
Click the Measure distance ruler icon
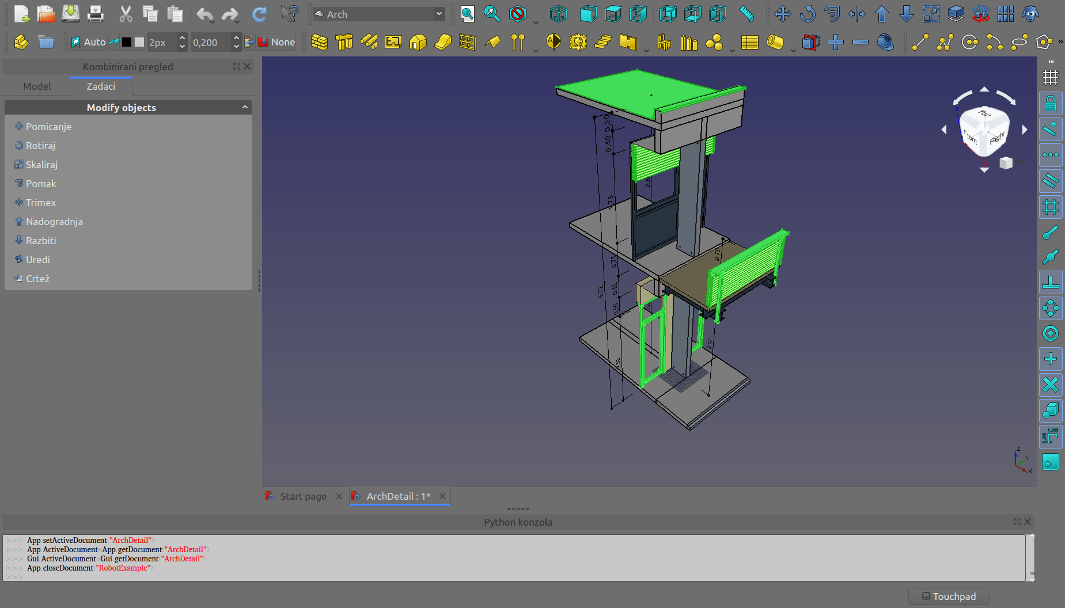click(746, 14)
